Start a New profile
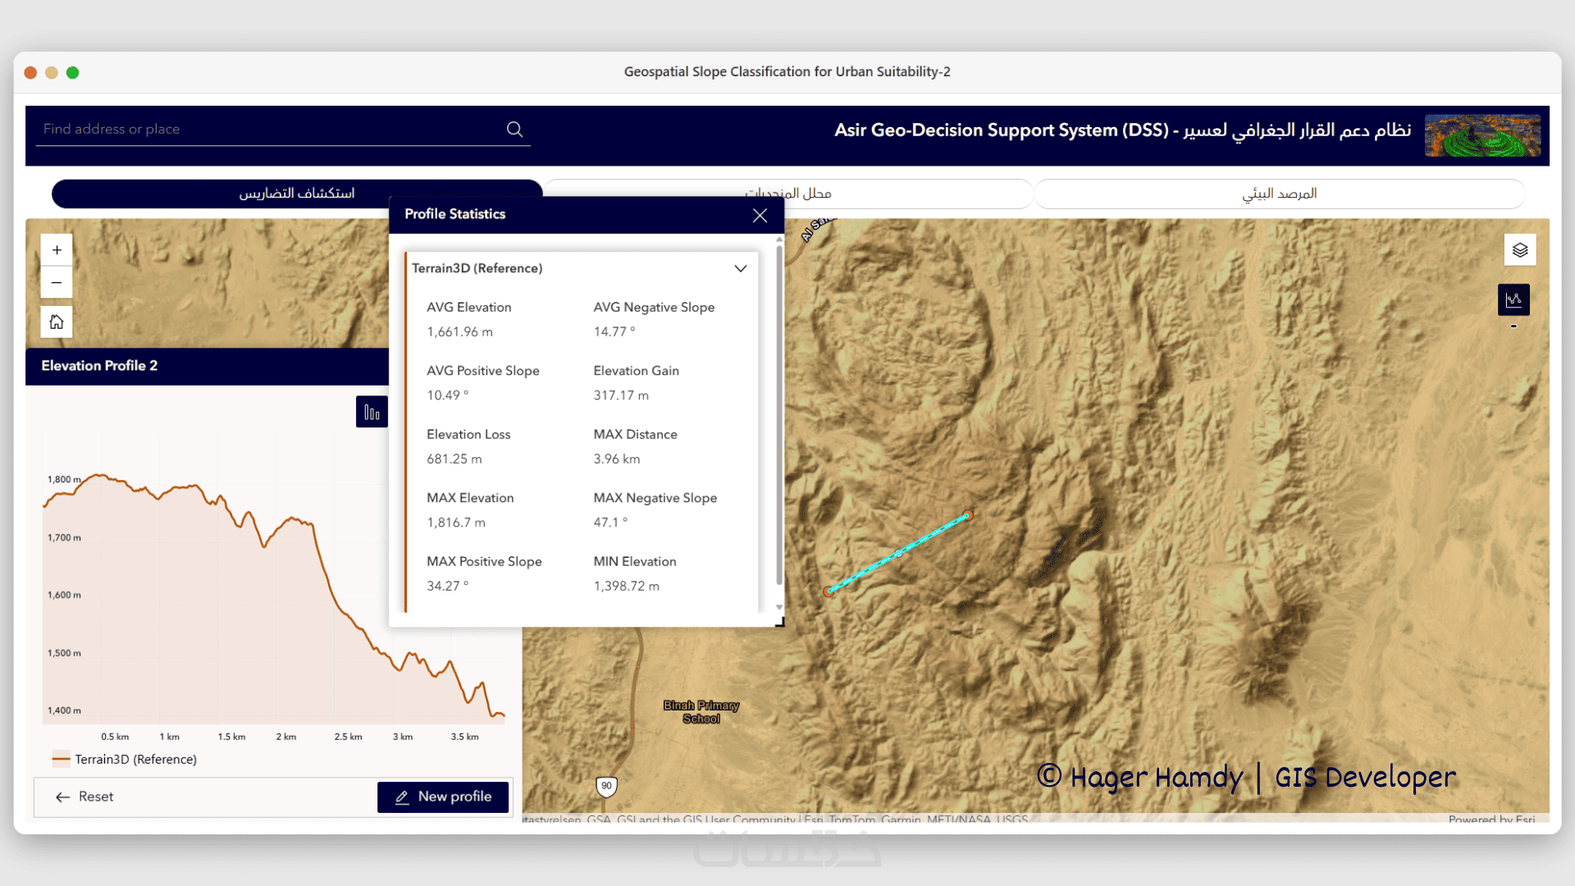 (443, 797)
